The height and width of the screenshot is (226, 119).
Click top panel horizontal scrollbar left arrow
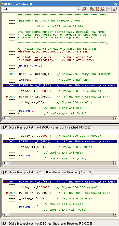pos(4,118)
